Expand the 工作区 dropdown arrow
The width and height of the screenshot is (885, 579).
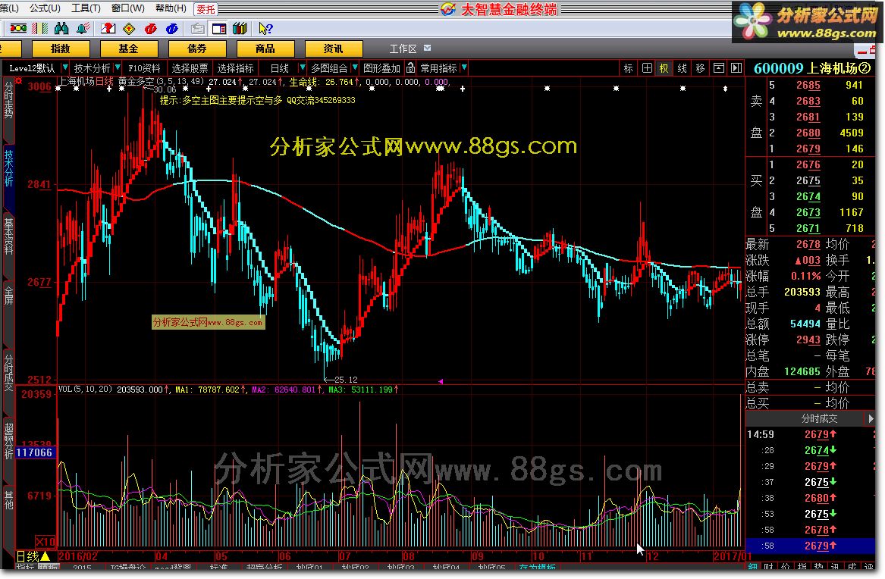[x=427, y=49]
